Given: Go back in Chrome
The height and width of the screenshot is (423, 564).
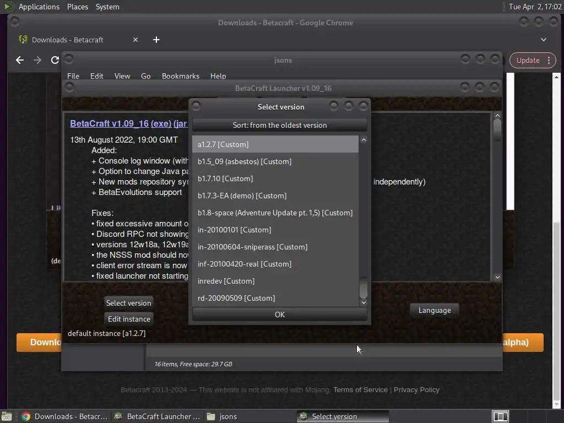Looking at the screenshot, I should (20, 60).
